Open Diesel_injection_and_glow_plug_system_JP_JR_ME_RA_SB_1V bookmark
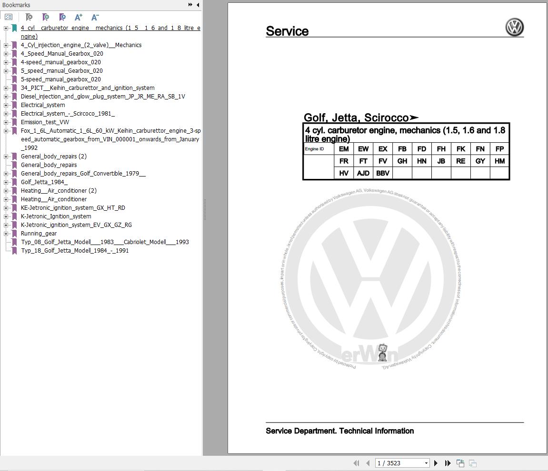Viewport: 548px width, 471px height. tap(103, 97)
